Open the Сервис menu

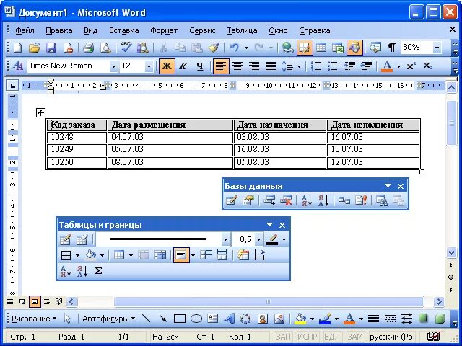click(202, 30)
